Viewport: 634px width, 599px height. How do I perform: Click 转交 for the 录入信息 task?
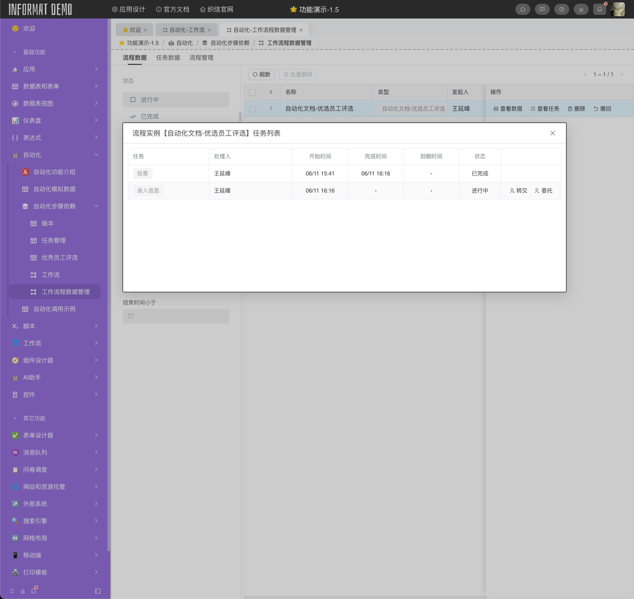tap(518, 191)
